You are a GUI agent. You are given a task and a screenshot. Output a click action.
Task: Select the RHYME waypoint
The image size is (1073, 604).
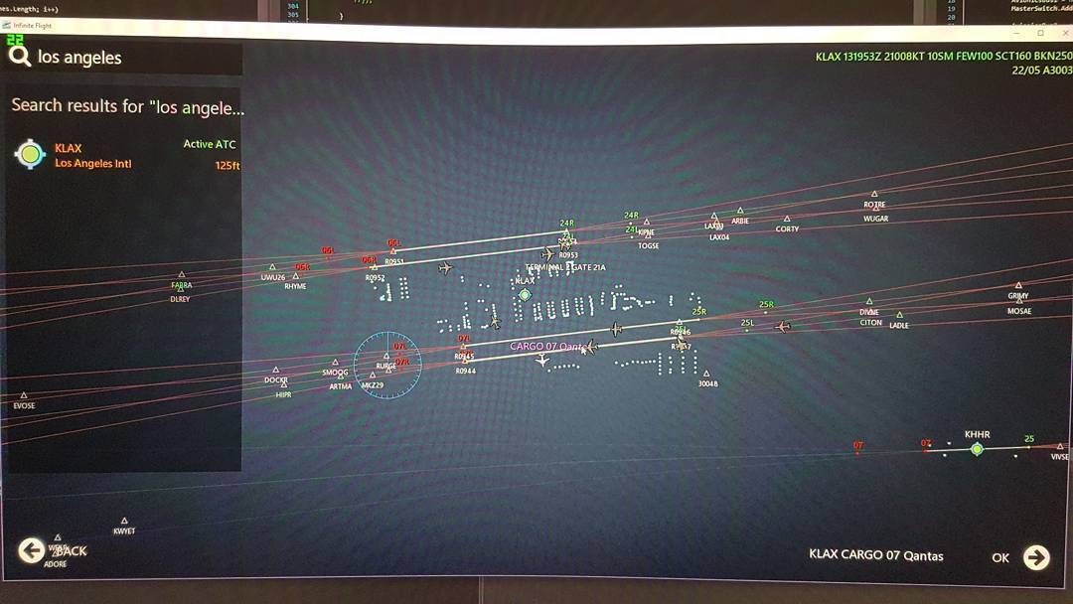pos(296,281)
